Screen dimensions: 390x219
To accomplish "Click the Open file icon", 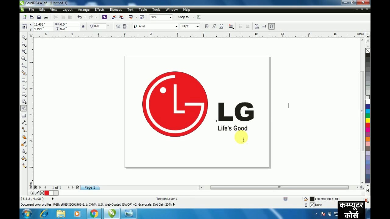I will click(x=32, y=17).
